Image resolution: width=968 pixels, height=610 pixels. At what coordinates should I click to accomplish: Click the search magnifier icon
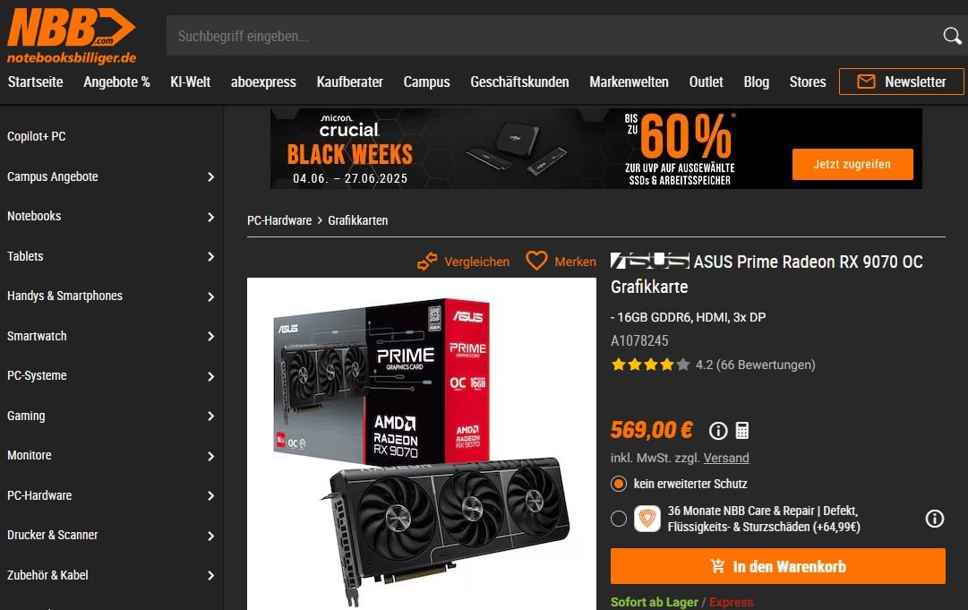[952, 37]
